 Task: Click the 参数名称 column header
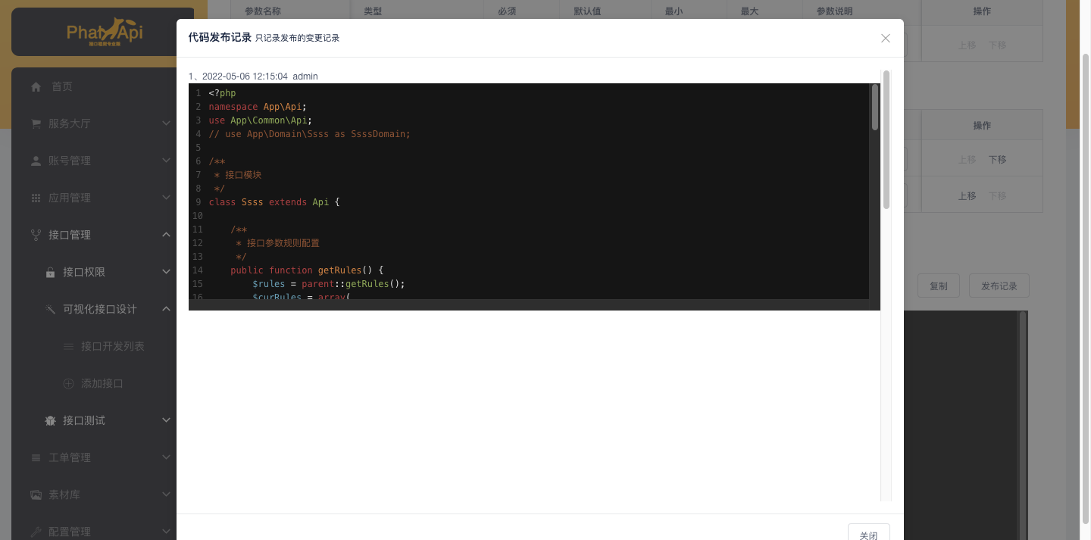point(263,11)
